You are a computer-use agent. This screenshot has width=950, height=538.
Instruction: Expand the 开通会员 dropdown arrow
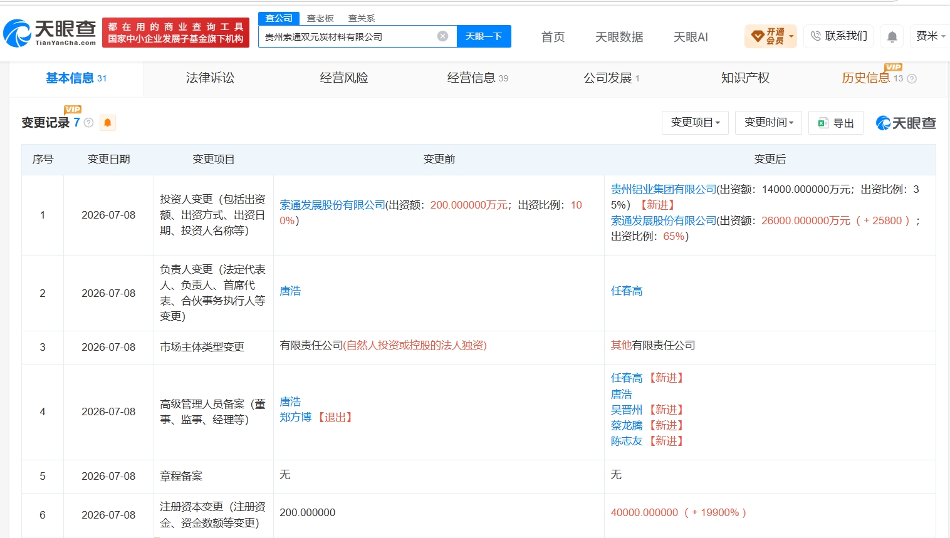click(791, 36)
